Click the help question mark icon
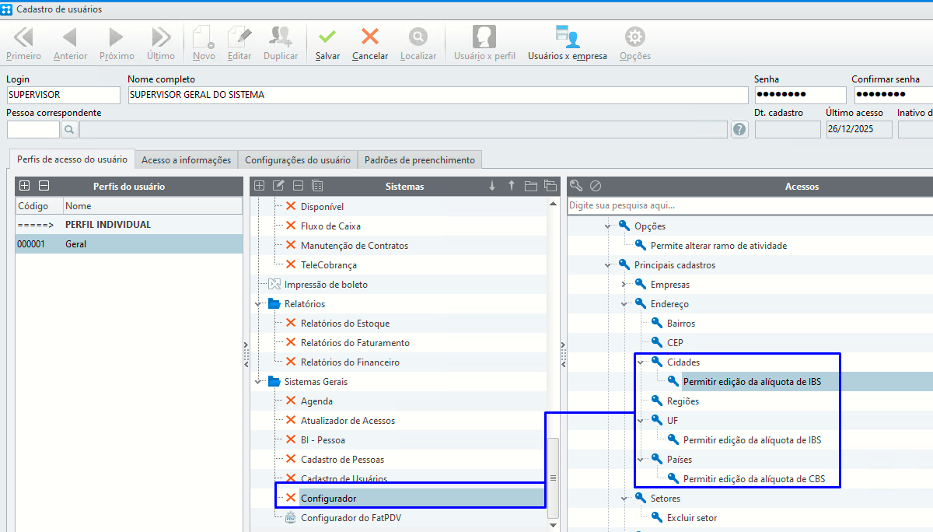The width and height of the screenshot is (933, 532). (x=739, y=130)
